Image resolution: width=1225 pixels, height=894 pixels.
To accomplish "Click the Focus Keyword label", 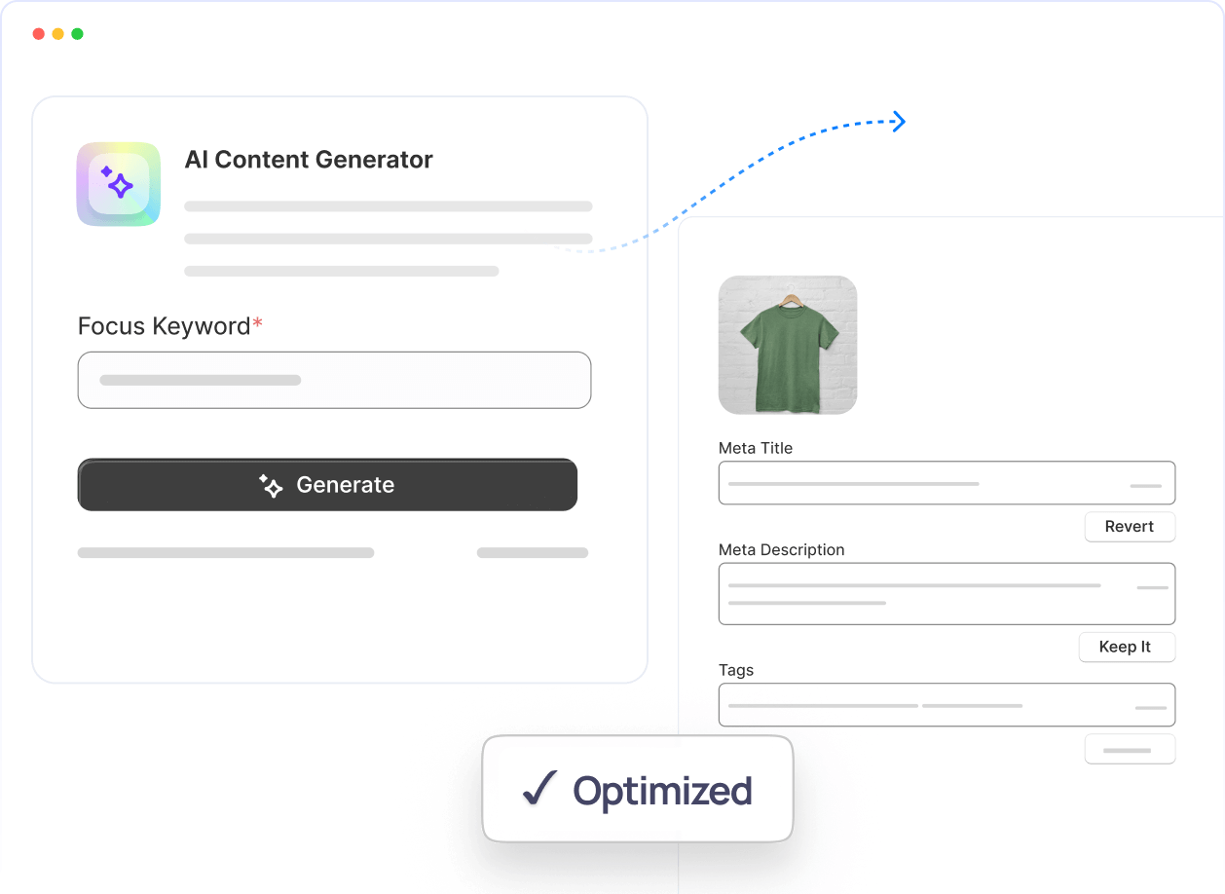I will coord(165,326).
